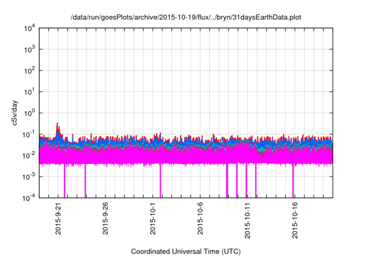Click the 10^0 y-axis tick label

coord(29,113)
